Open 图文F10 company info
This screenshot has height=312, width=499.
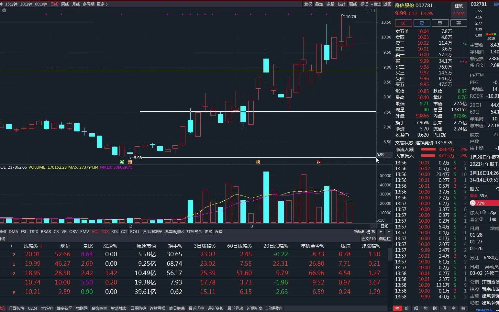[x=369, y=239]
